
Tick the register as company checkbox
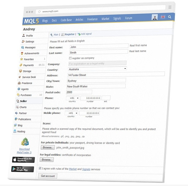[70, 58]
